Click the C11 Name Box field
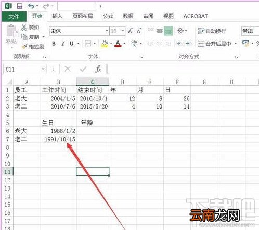This screenshot has height=230, width=259. [x=22, y=69]
